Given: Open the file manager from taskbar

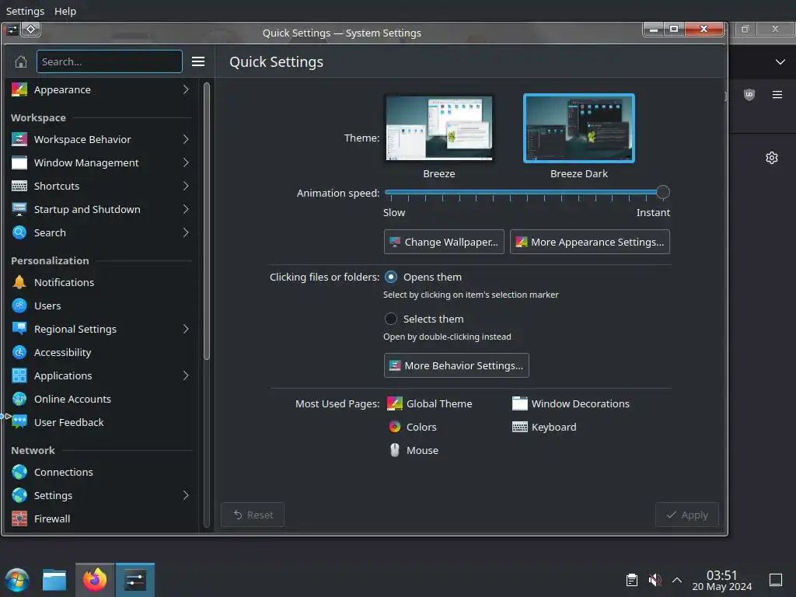Looking at the screenshot, I should (x=54, y=580).
